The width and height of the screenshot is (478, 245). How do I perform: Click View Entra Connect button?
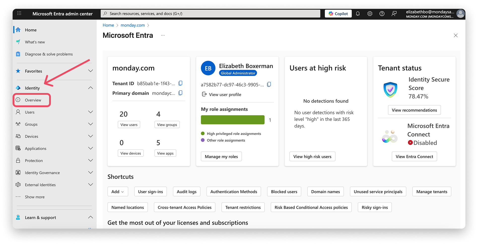(x=414, y=157)
